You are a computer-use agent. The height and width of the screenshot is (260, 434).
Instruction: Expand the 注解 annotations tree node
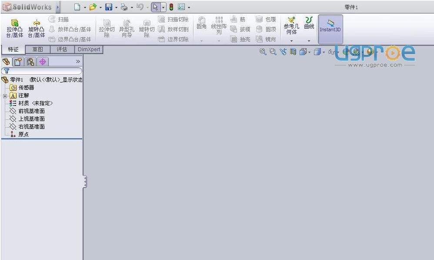pyautogui.click(x=5, y=95)
